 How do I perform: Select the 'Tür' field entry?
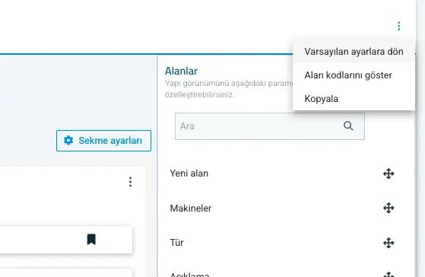point(282,243)
